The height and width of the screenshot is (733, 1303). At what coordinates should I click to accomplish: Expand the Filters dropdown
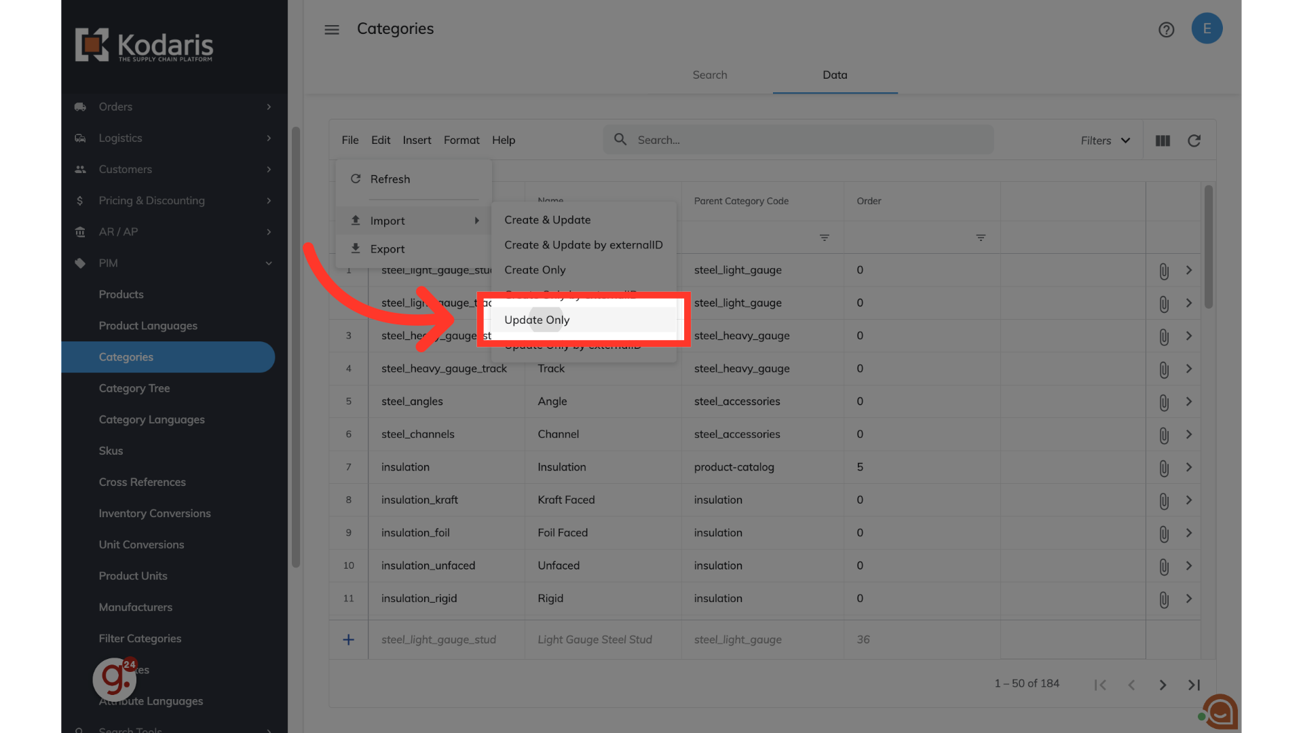point(1106,140)
